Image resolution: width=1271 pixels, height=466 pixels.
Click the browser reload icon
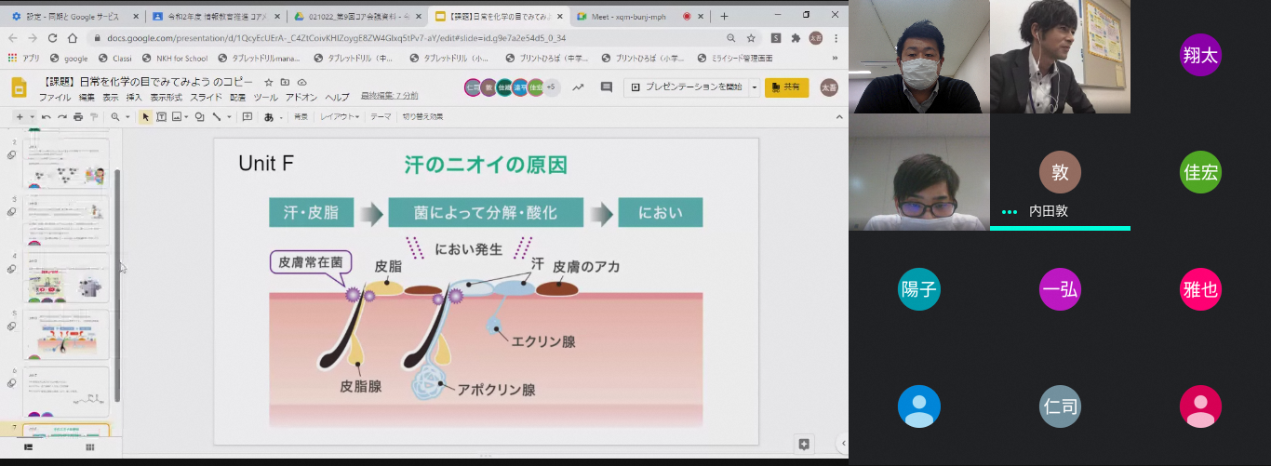tap(52, 38)
